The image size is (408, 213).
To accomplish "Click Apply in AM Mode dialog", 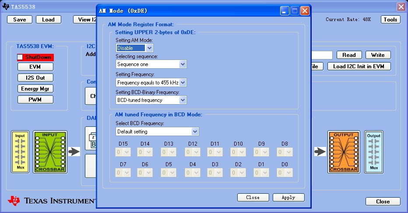I will pyautogui.click(x=288, y=197).
